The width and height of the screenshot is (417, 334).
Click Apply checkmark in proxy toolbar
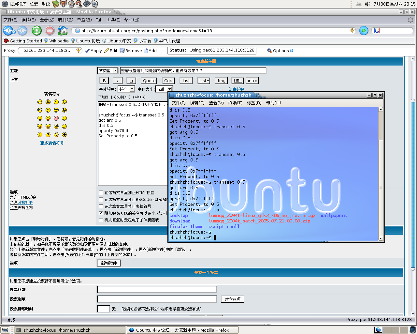(93, 51)
